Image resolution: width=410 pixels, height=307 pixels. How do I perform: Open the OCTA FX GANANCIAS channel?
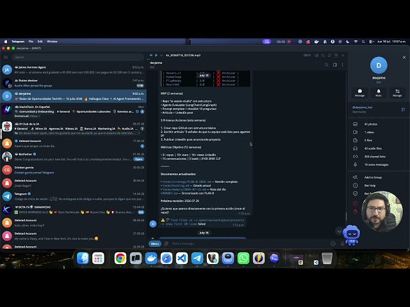click(x=73, y=210)
